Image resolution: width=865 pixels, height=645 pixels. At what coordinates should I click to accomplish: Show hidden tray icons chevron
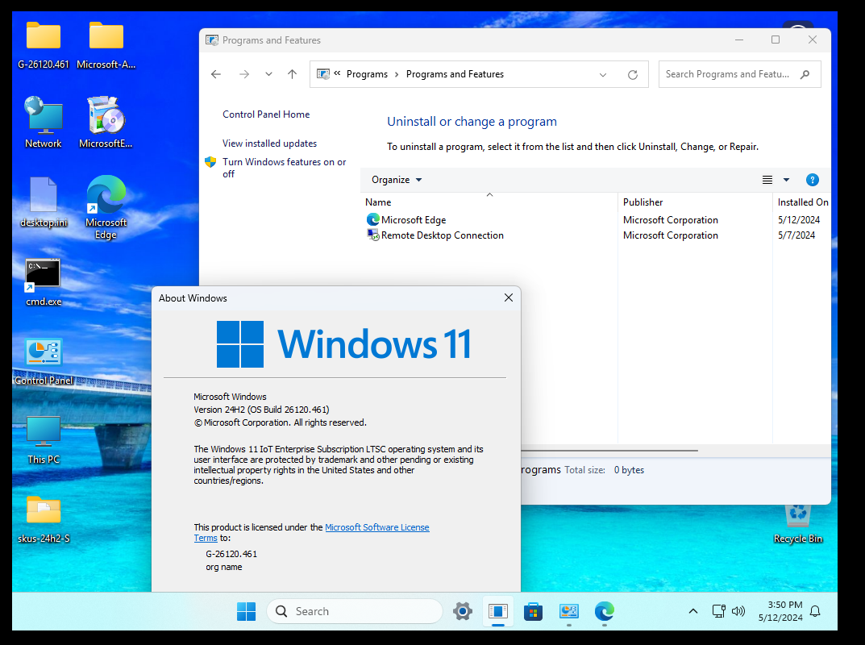693,611
